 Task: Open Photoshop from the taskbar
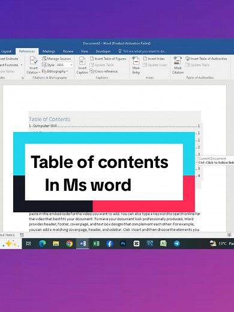tap(123, 244)
